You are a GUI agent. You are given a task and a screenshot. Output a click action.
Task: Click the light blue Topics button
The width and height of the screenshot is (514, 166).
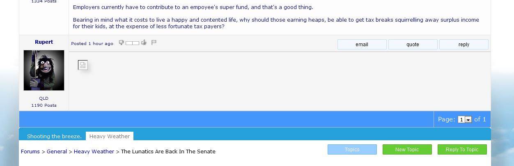point(352,150)
